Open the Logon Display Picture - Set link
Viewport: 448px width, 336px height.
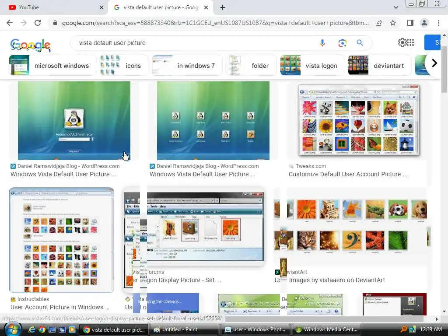coord(184,280)
